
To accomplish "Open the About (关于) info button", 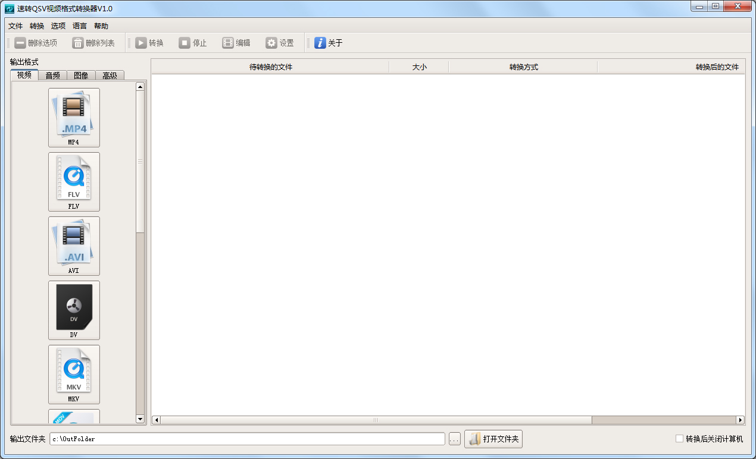I will (x=329, y=43).
